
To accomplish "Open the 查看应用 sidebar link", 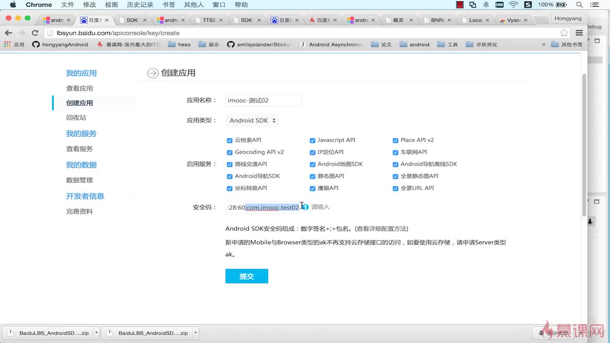I will [80, 88].
